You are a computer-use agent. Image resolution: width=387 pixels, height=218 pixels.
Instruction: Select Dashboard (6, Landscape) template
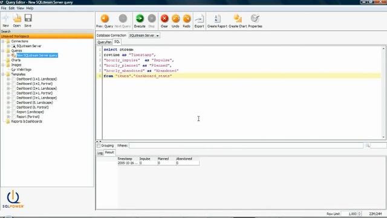tap(34, 102)
